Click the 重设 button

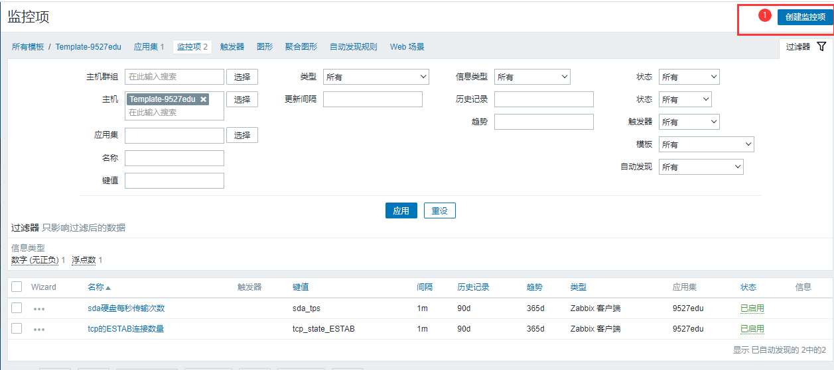tap(439, 210)
